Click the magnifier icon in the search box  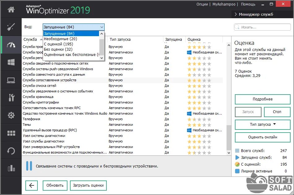pyautogui.click(x=237, y=27)
